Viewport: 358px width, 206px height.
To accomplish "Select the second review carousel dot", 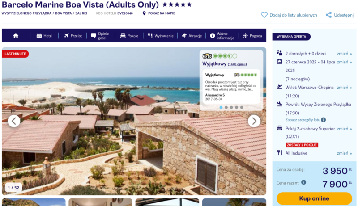I will (x=226, y=107).
